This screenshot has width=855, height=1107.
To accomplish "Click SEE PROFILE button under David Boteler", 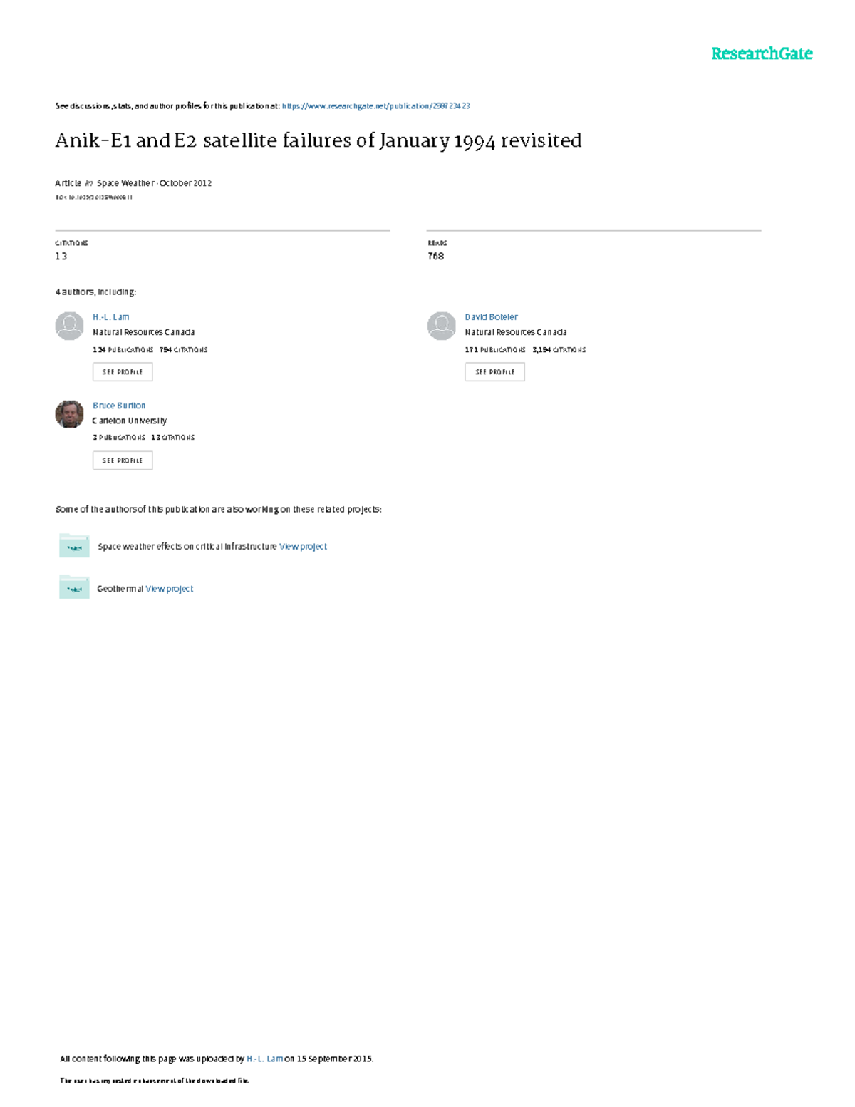I will 494,372.
